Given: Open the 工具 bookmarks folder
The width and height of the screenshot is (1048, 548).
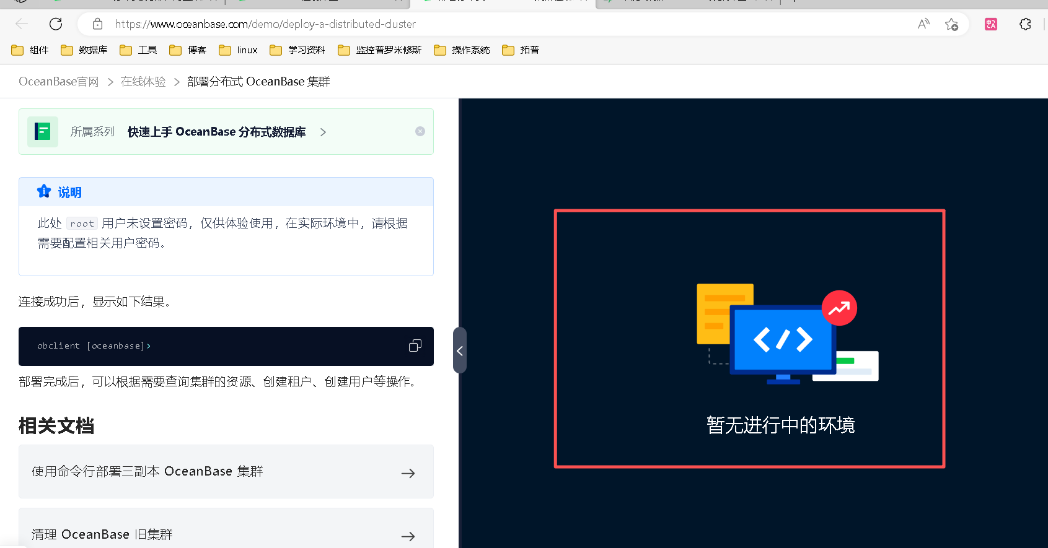Looking at the screenshot, I should pyautogui.click(x=138, y=50).
